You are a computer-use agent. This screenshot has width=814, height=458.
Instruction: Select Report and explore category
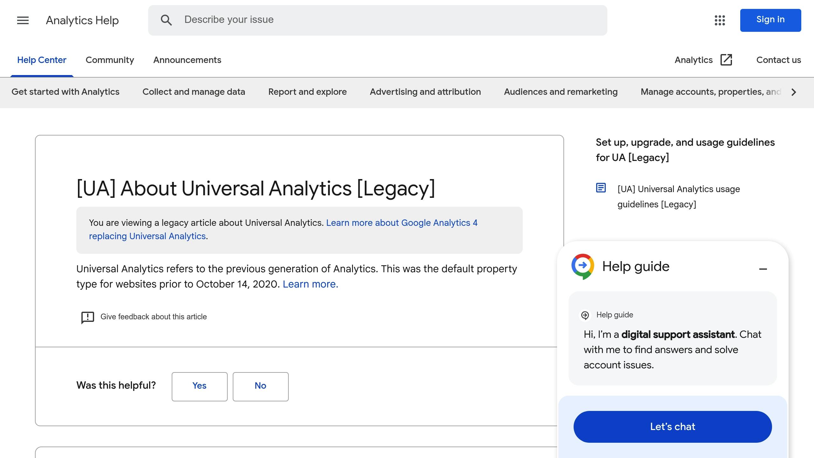coord(307,92)
